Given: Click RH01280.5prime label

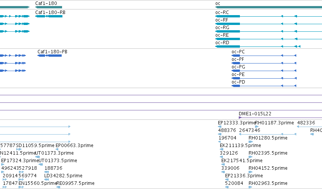Looking at the screenshot, I should (x=268, y=138).
